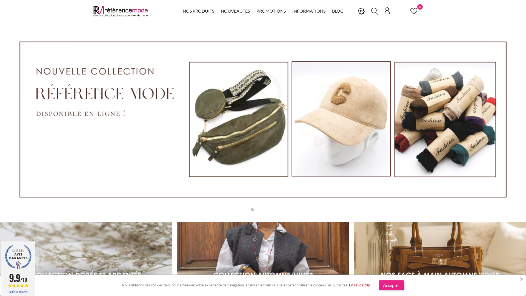Open the Avis Garantis rating badge
The height and width of the screenshot is (296, 526).
[18, 268]
